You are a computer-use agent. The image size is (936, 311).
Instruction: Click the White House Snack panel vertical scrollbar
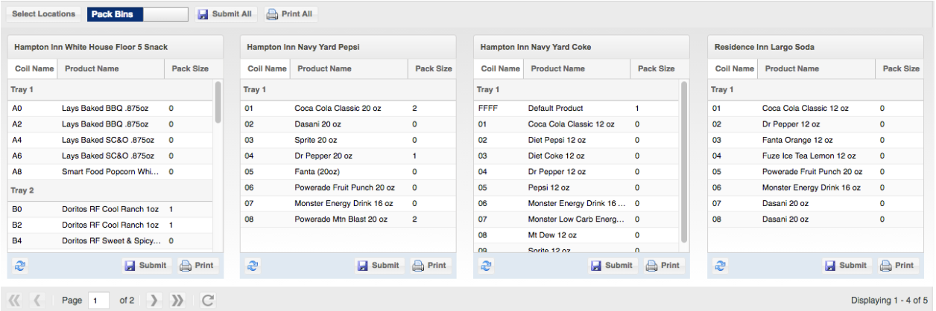(218, 103)
